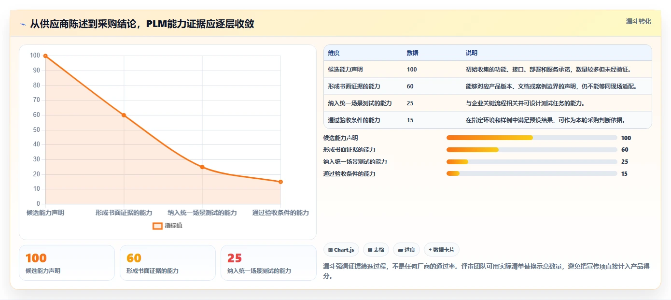Viewport: 671px width, 300px height.
Task: Click x-axis label 形成书面证据的能力
Action: click(124, 213)
